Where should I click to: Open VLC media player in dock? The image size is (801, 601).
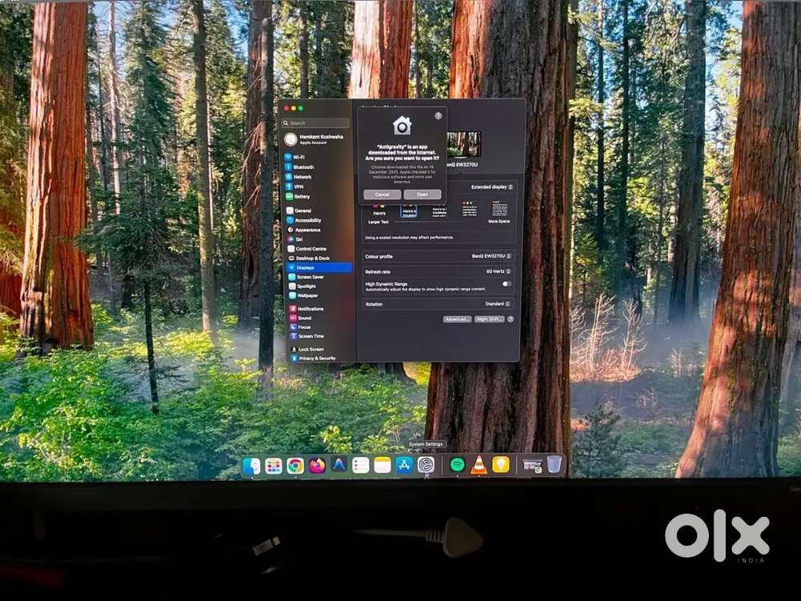click(x=479, y=465)
